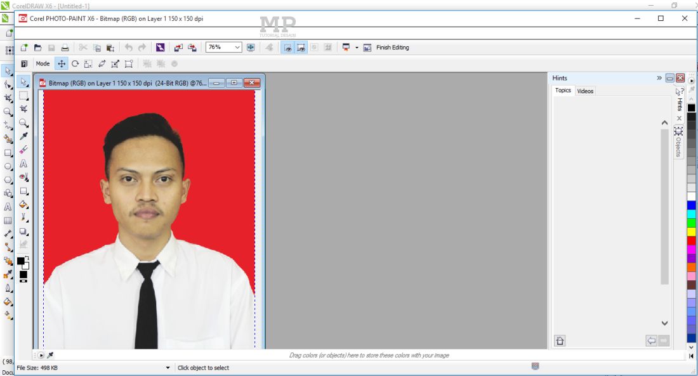Viewport: 698px width, 376px height.
Task: Select the Eraser tool in Photo-Paint toolbox
Action: [23, 150]
